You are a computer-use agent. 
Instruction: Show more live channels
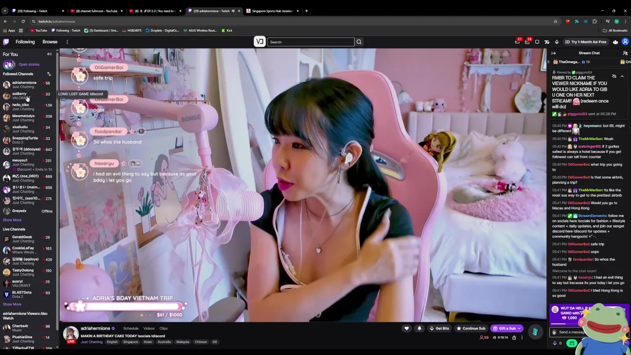(x=12, y=304)
